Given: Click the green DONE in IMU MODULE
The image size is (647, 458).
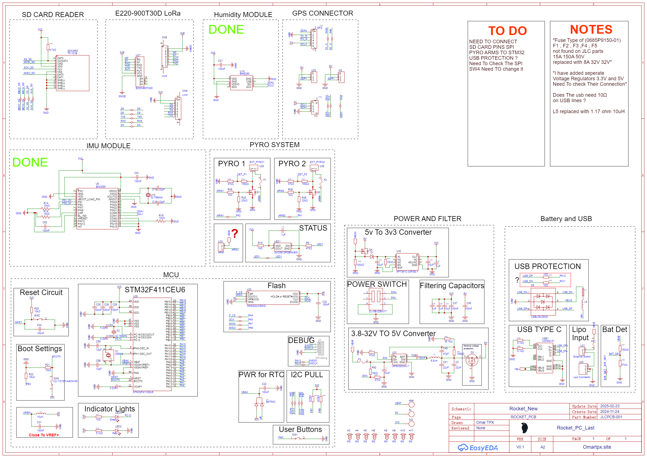Looking at the screenshot, I should coord(30,162).
